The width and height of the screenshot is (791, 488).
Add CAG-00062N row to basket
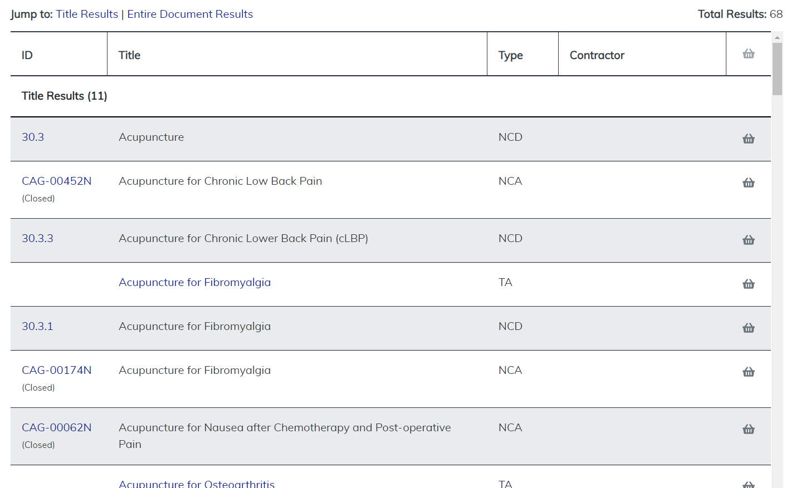(x=748, y=429)
